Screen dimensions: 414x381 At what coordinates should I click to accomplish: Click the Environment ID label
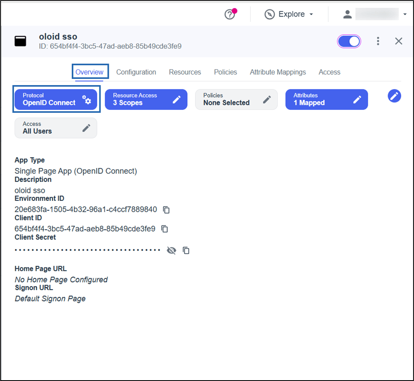point(39,199)
